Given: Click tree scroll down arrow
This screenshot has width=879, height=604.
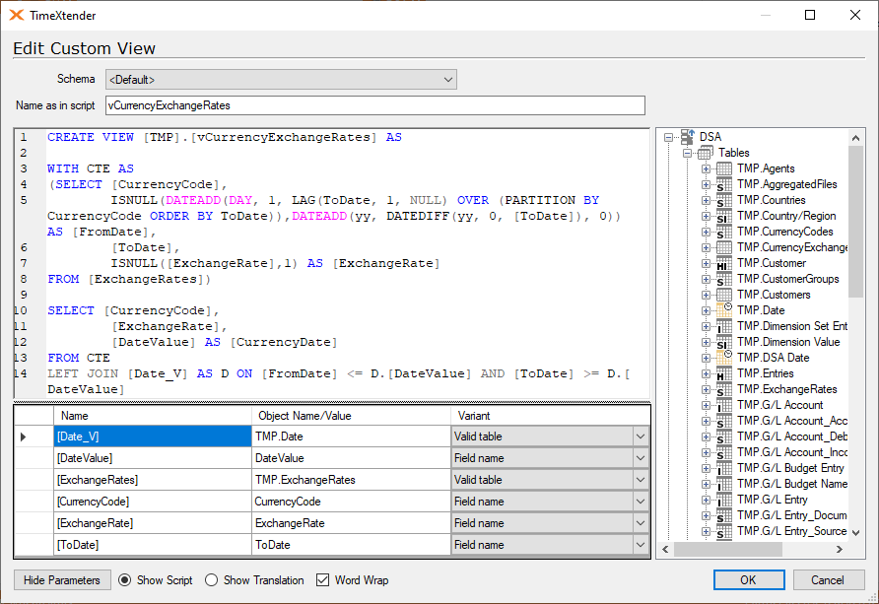Looking at the screenshot, I should point(855,533).
